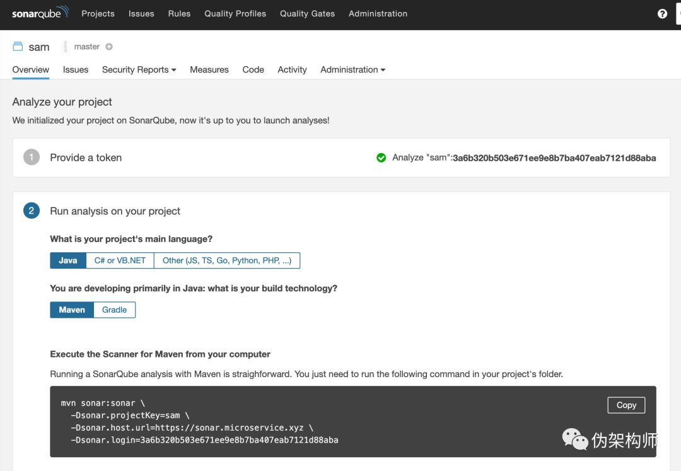Open the help question mark icon

(x=662, y=14)
